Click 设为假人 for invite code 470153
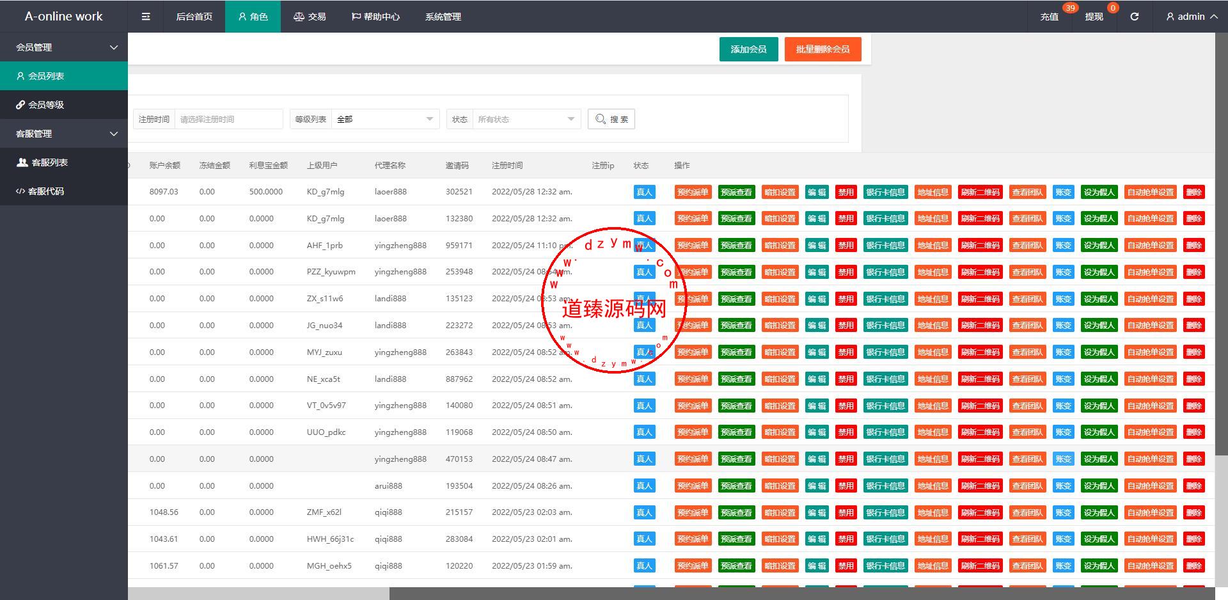The image size is (1228, 600). [x=1099, y=459]
